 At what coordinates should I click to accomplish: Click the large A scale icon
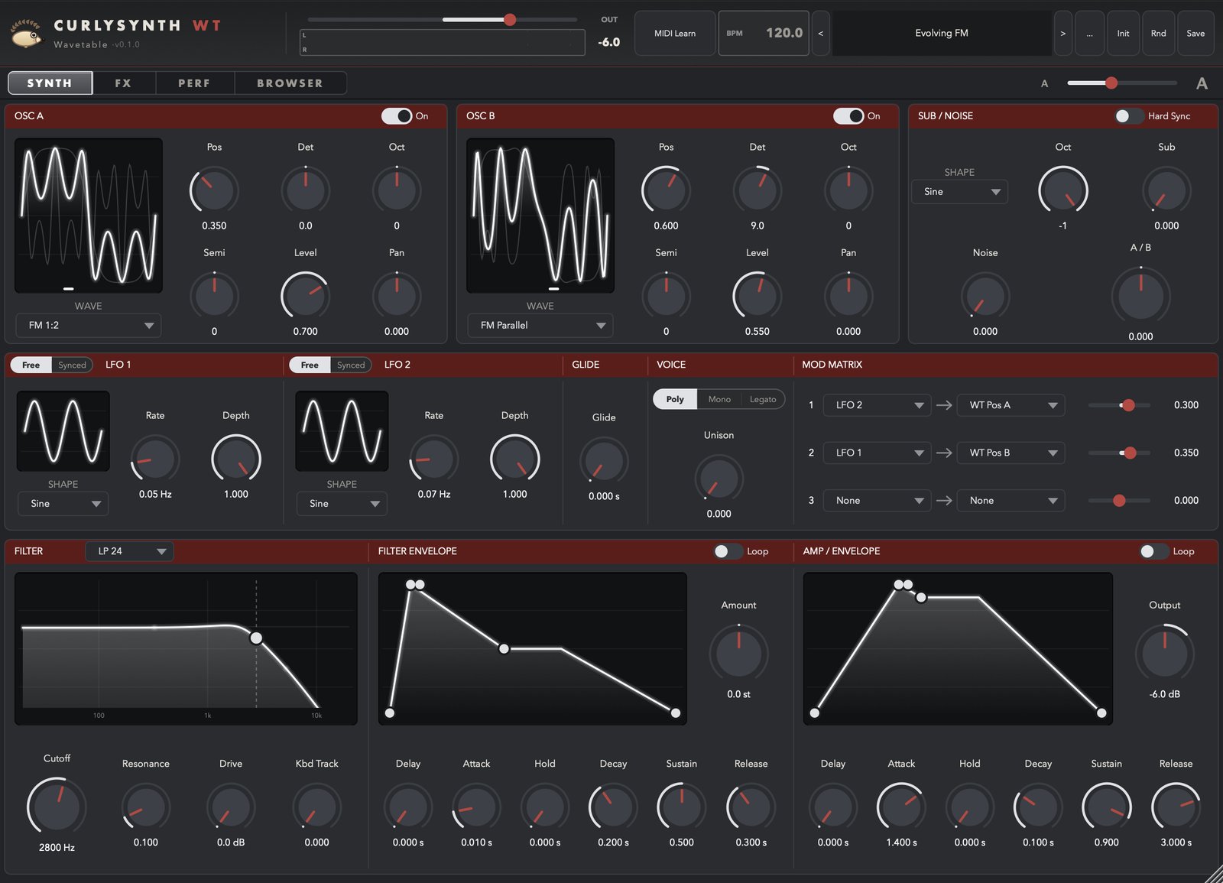click(x=1202, y=83)
